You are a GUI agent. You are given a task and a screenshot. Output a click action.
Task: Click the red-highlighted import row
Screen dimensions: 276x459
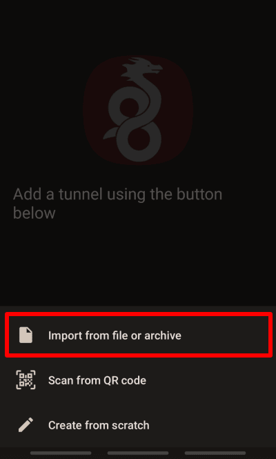point(139,335)
